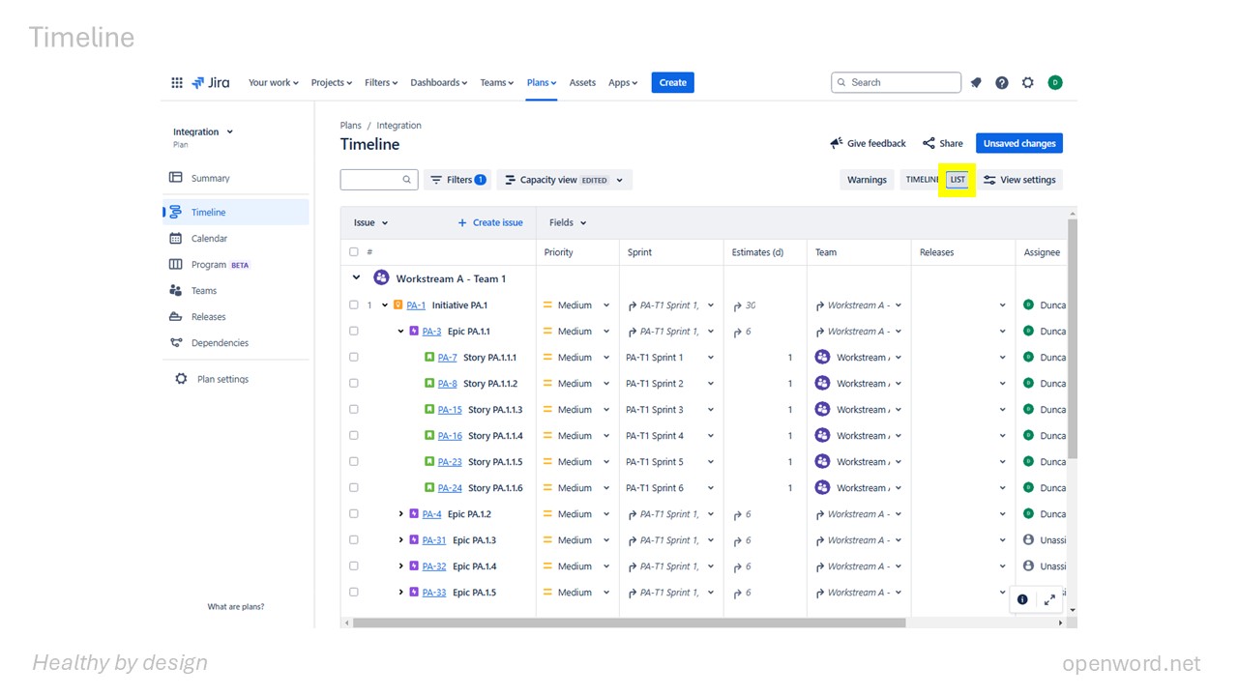Open the Dashboards menu

[x=438, y=83]
